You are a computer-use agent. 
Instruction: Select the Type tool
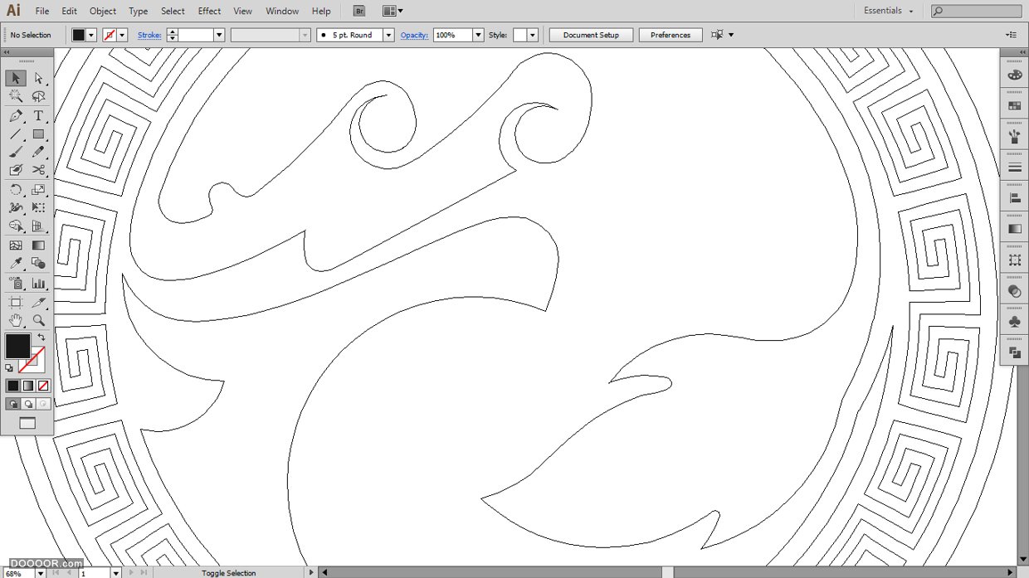click(x=38, y=115)
